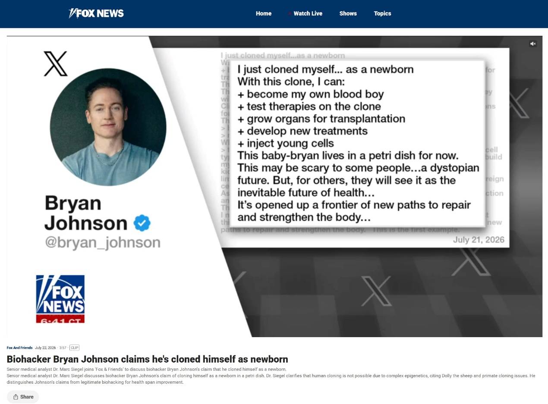
Task: Open the Shows menu
Action: pos(348,13)
